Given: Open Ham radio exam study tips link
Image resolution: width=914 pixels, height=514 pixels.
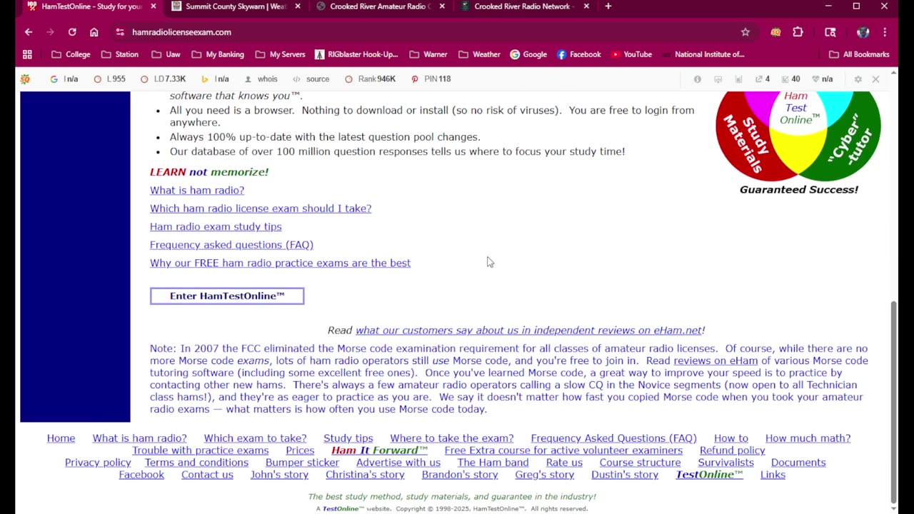Looking at the screenshot, I should click(x=216, y=227).
